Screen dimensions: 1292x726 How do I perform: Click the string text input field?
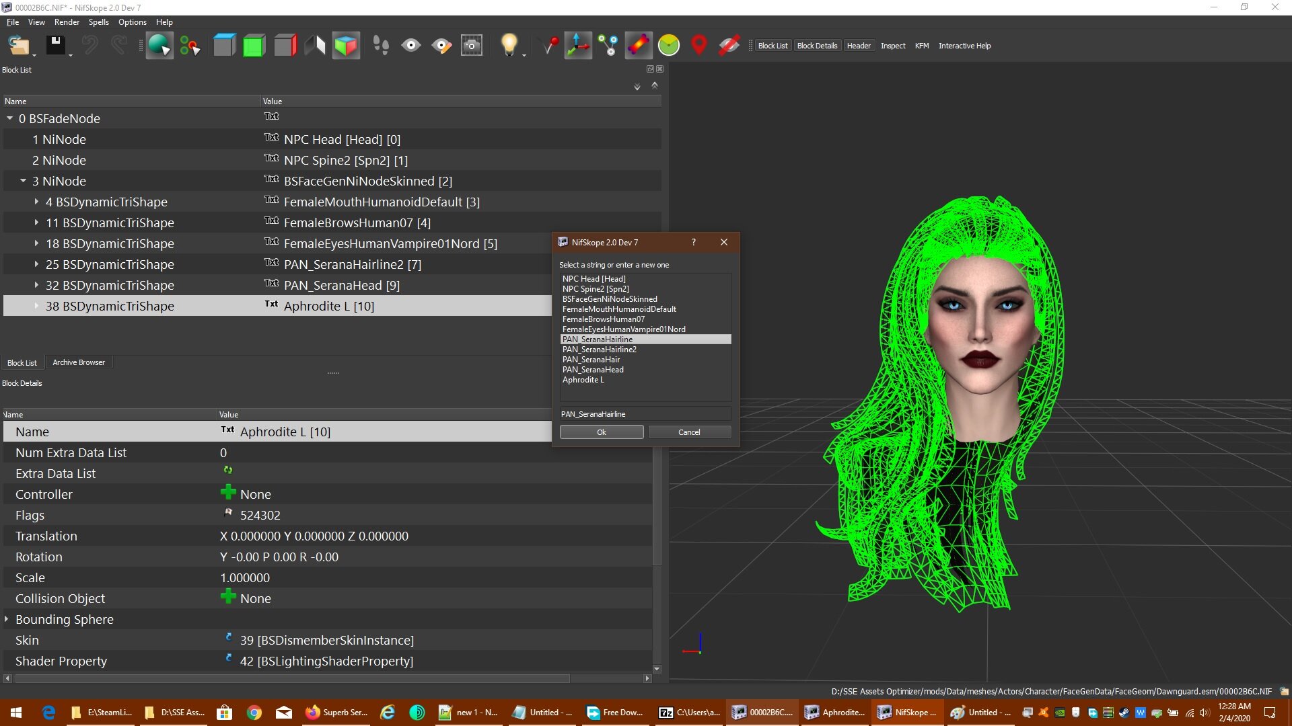point(645,414)
